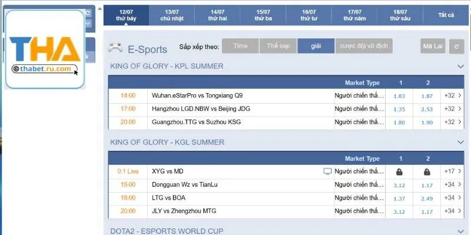Viewport: 471px width, 235px height.
Task: Open +32 more markets for Wuhan.eStarPro match
Action: point(453,95)
